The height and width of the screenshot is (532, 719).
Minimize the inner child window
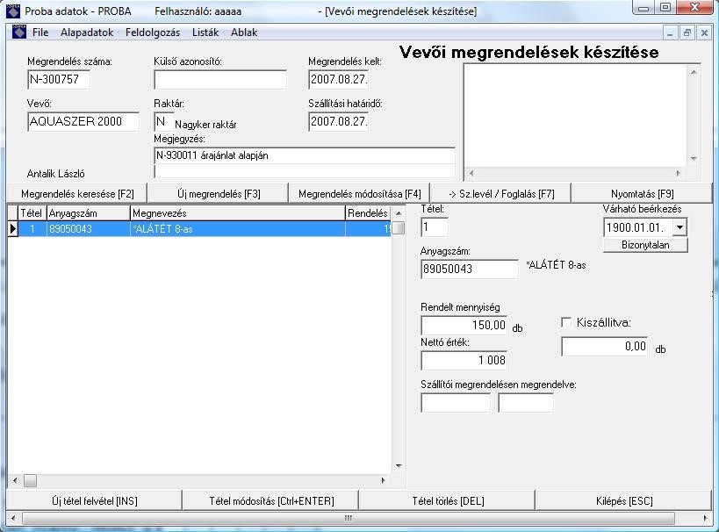pyautogui.click(x=671, y=32)
